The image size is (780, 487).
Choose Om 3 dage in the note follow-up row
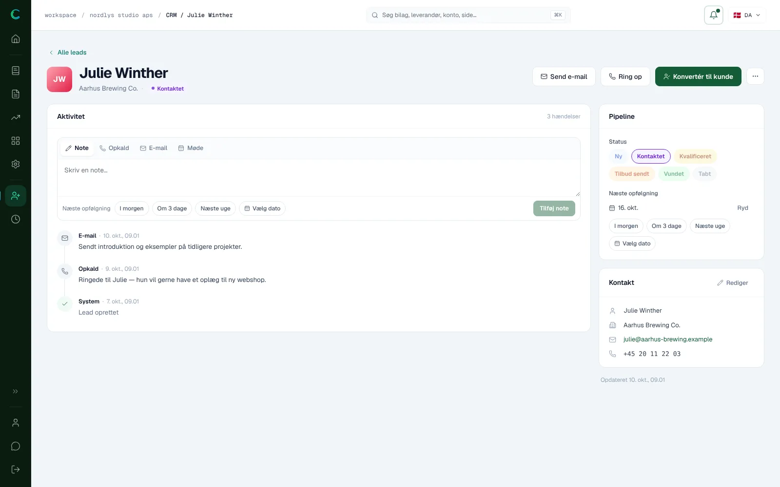pos(172,208)
